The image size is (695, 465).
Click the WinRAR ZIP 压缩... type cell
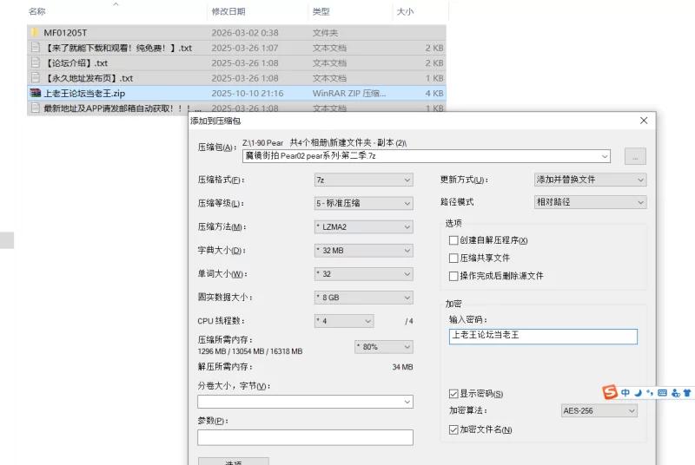click(x=349, y=94)
